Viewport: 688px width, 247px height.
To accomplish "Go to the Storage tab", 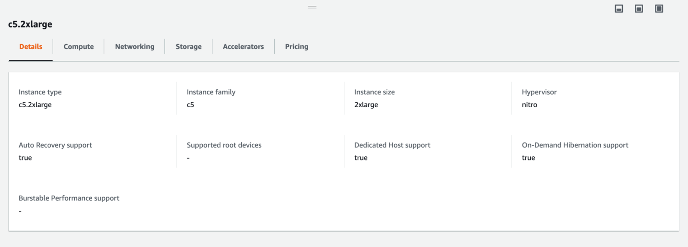I will (189, 47).
